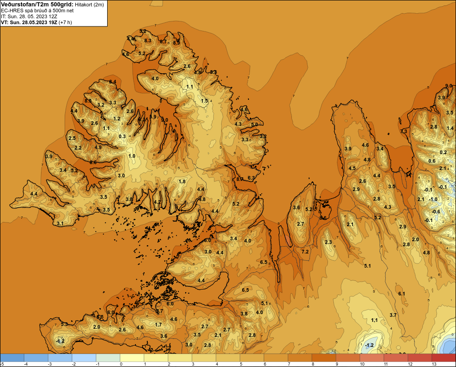
Task: Click the 8.9 temperature value
Action: pyautogui.click(x=176, y=43)
